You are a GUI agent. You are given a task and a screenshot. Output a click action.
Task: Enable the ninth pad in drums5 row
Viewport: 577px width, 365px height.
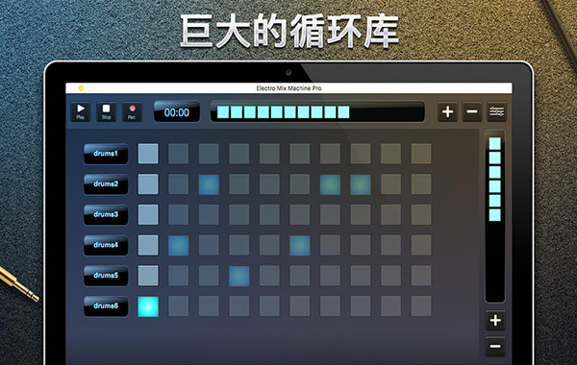click(x=390, y=276)
